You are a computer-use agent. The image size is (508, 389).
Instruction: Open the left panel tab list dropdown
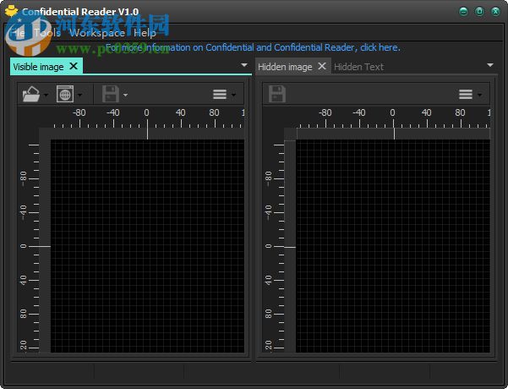[x=244, y=65]
